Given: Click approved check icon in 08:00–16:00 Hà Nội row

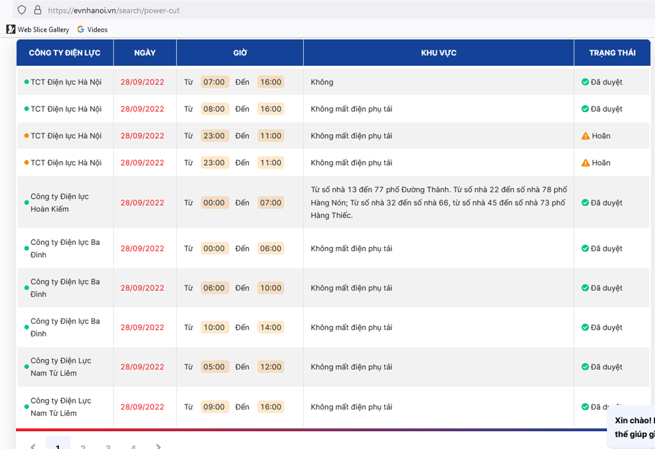Looking at the screenshot, I should point(585,109).
